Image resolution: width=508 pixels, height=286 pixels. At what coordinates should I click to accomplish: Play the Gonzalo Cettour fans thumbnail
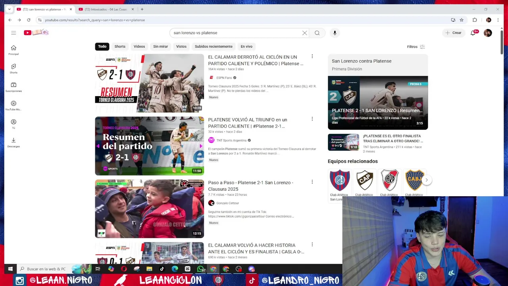(x=149, y=209)
